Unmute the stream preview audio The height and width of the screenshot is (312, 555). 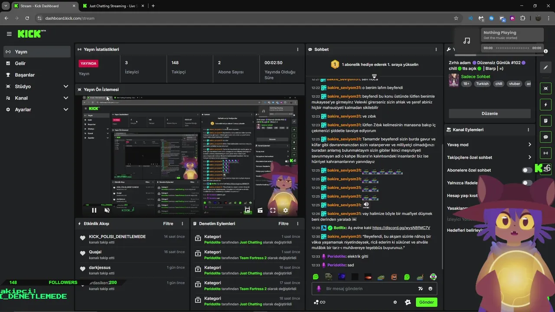pos(107,210)
